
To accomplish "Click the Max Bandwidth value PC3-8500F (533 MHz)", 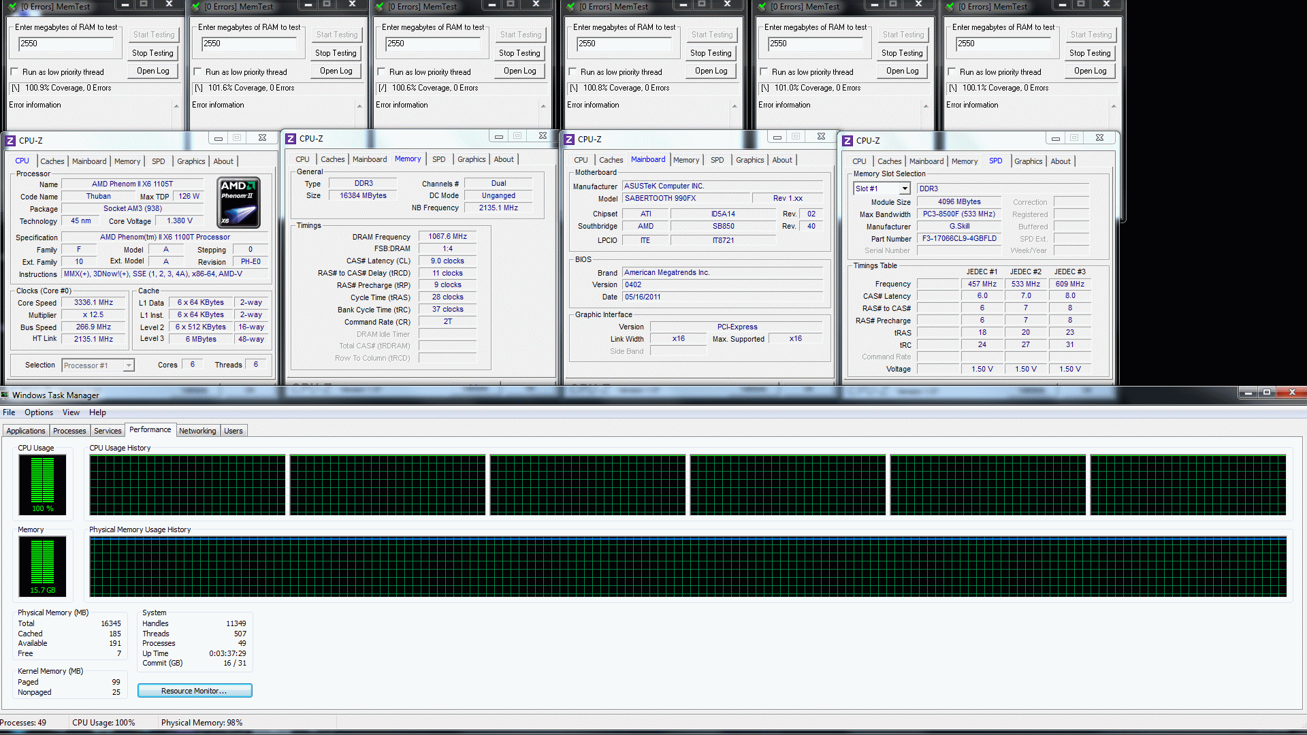I will click(x=959, y=214).
